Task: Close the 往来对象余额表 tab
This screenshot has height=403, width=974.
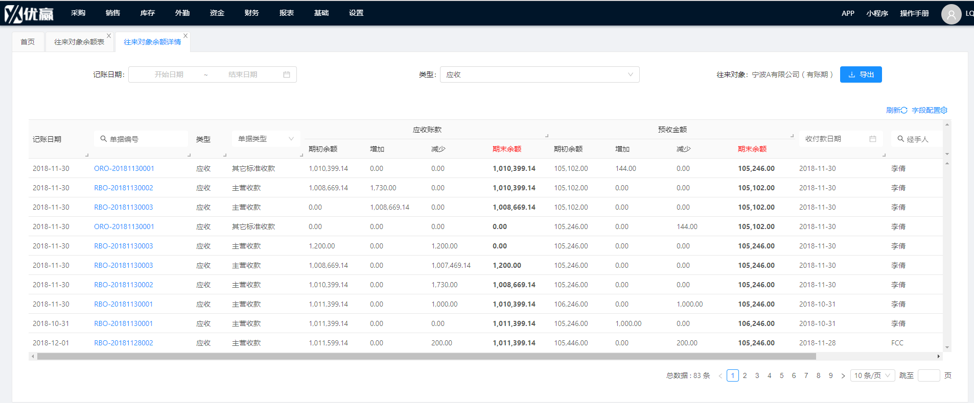Action: 109,36
